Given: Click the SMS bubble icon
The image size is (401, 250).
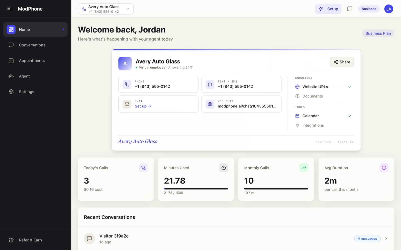Looking at the screenshot, I should [x=210, y=84].
